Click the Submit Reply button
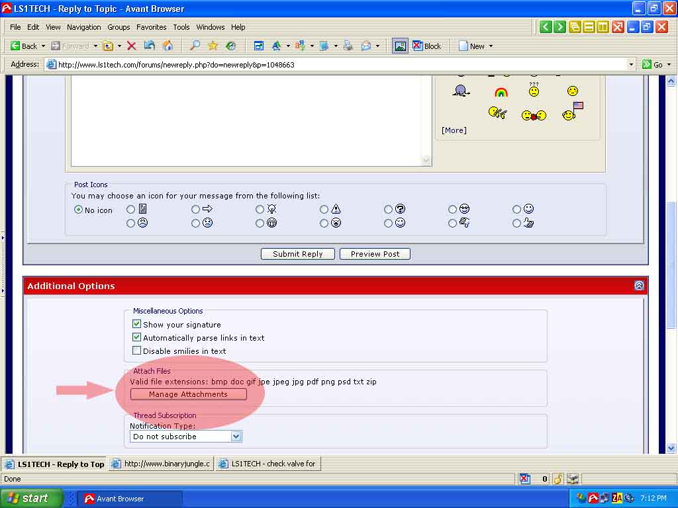The height and width of the screenshot is (508, 678). (298, 254)
